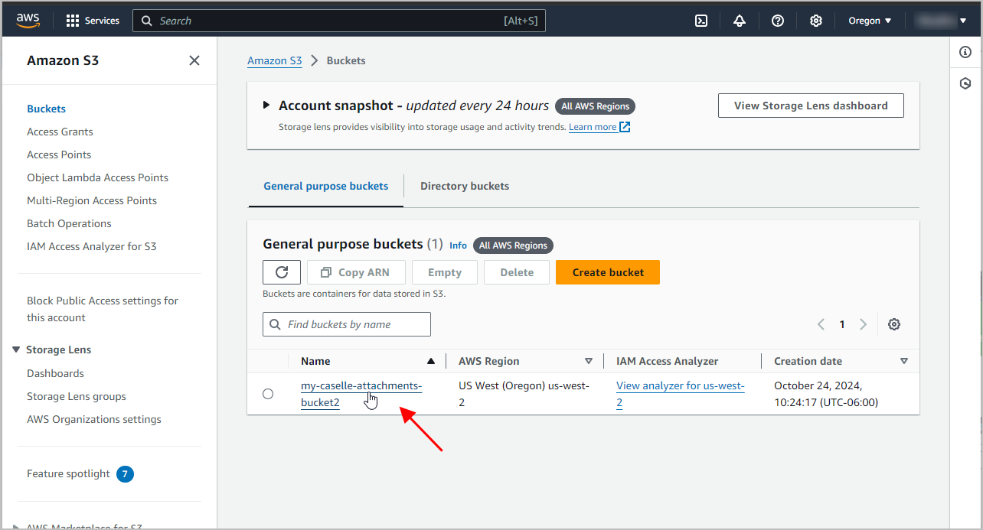Screen dimensions: 983x530
Task: Click View Storage Lens dashboard button
Action: pos(811,106)
